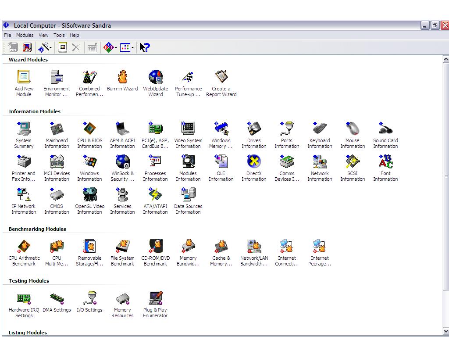Open the Tools menu
This screenshot has height=337, width=449.
[x=59, y=35]
